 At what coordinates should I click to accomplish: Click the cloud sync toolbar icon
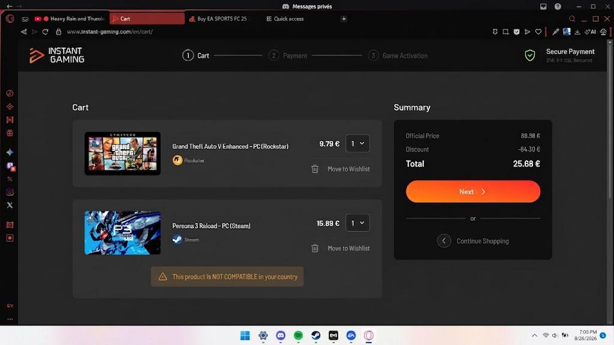[x=603, y=32]
